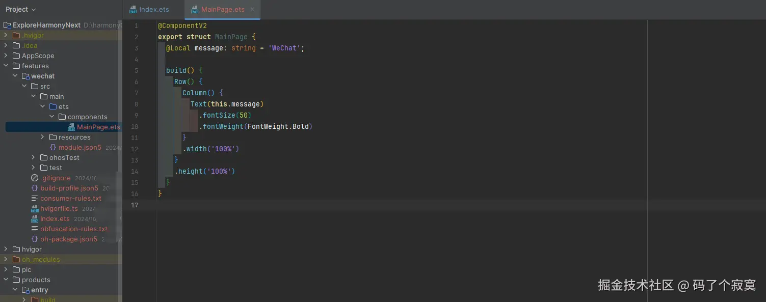
Task: Open oh-package.json5 file
Action: (69, 239)
